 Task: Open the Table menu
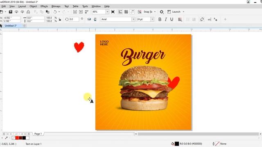(x=75, y=7)
